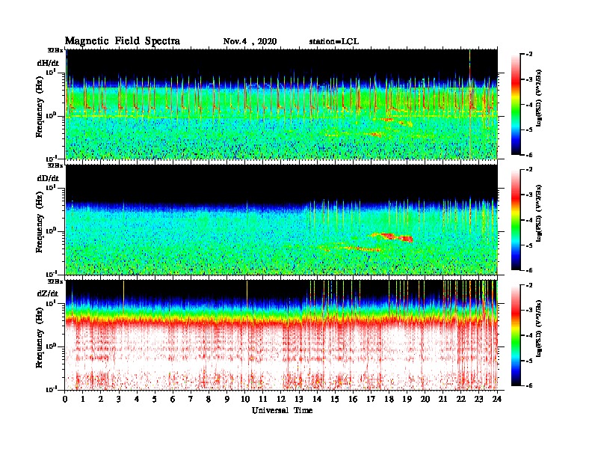Click hour tick label "14" on time axis
Image resolution: width=592 pixels, height=458 pixels.
(x=317, y=399)
